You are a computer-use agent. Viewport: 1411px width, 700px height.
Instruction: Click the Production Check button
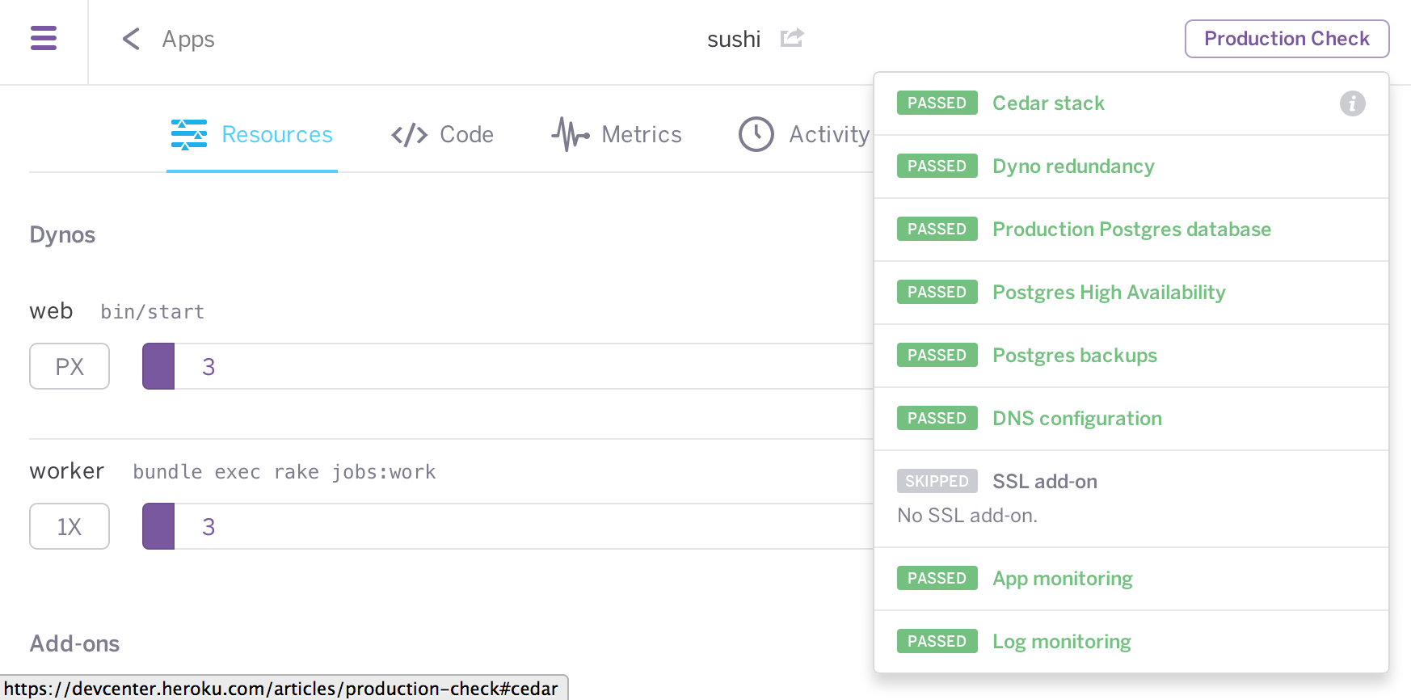[x=1287, y=39]
